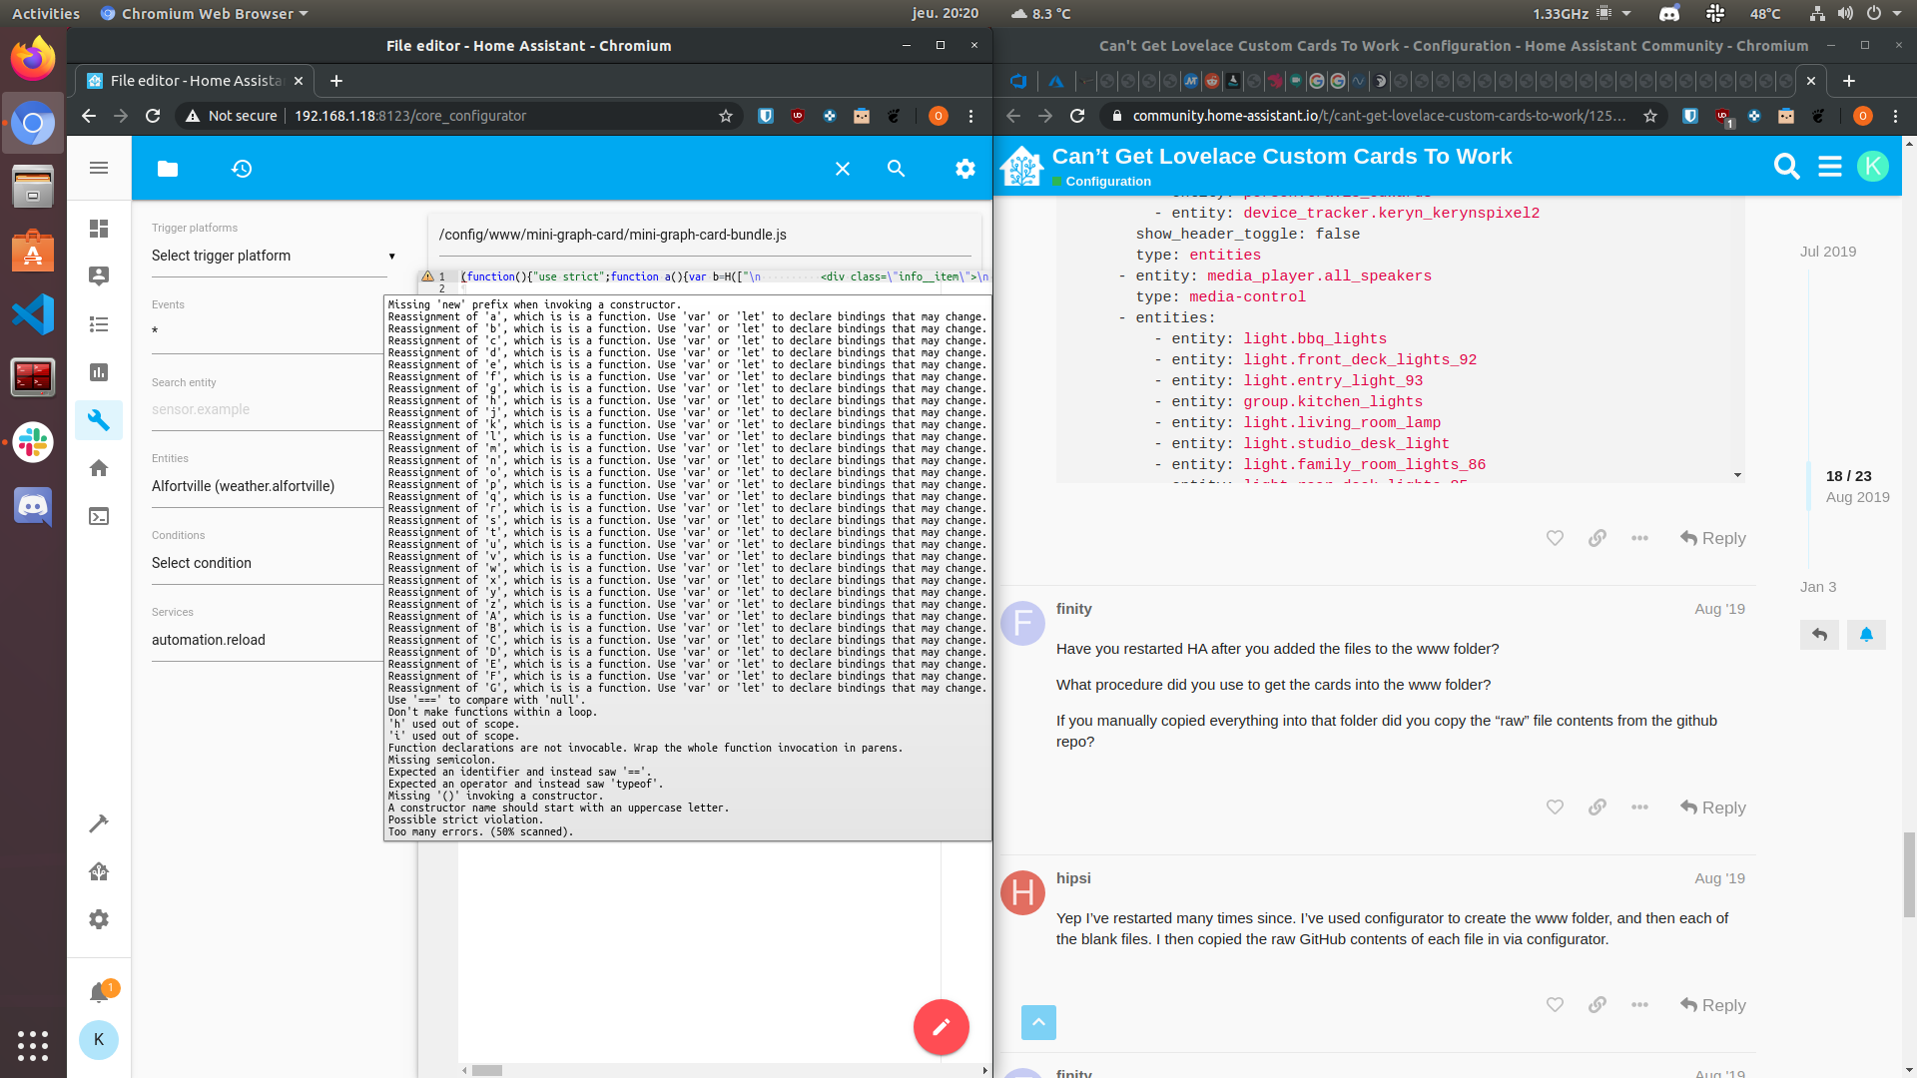Open the Services dropdown showing automation.reload
The width and height of the screenshot is (1917, 1078).
click(x=268, y=640)
